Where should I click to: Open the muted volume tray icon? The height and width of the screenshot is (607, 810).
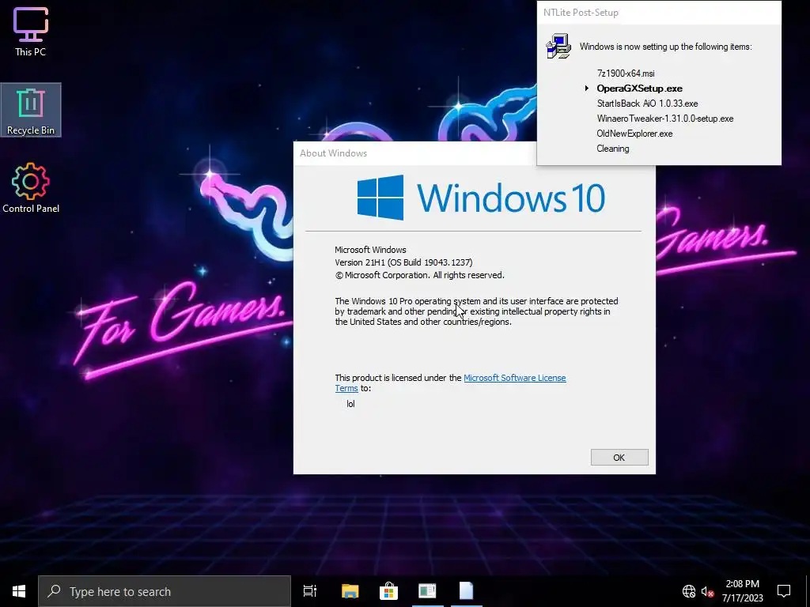coord(707,591)
